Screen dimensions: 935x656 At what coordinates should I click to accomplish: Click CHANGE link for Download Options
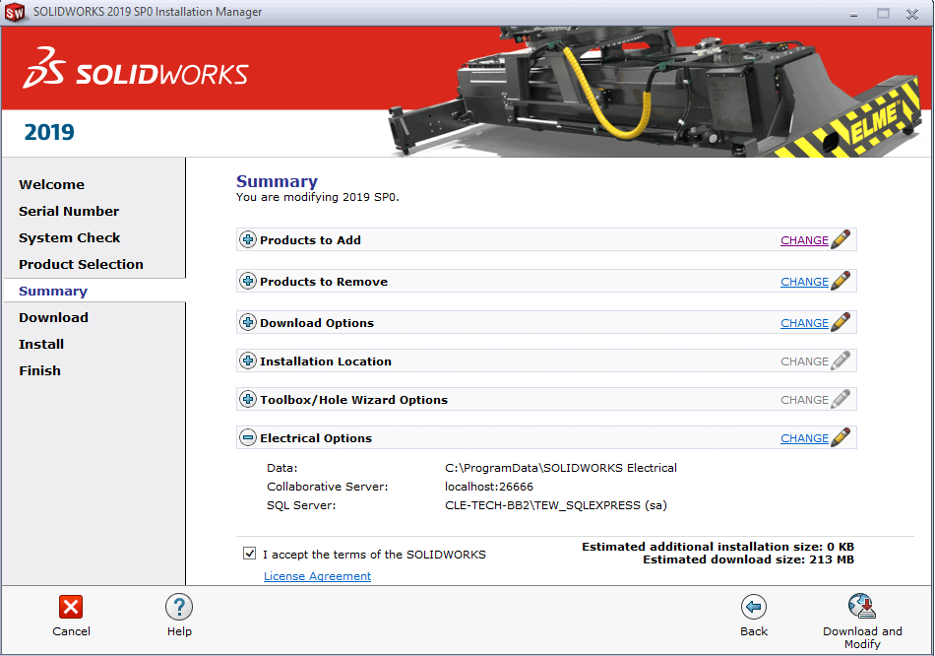pos(804,323)
